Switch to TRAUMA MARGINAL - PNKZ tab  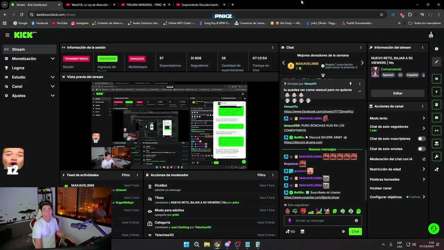tap(146, 5)
